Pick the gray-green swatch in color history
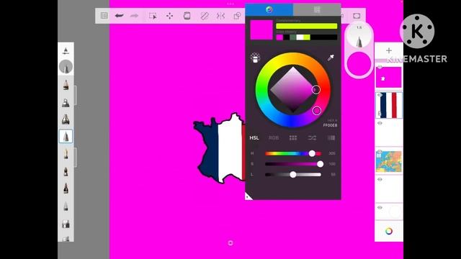This screenshot has width=461, height=259. click(x=293, y=37)
